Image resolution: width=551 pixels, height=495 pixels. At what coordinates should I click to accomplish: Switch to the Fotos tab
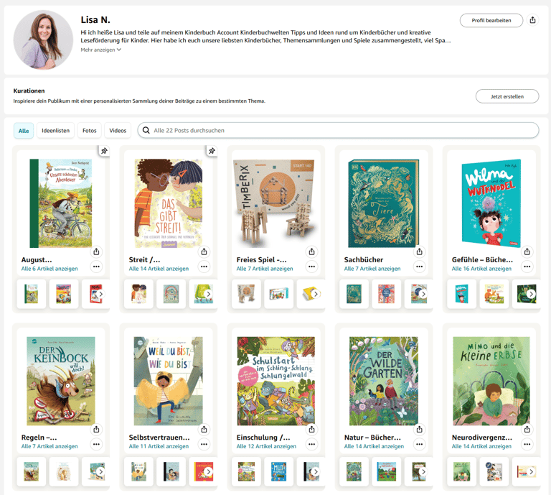click(x=89, y=131)
